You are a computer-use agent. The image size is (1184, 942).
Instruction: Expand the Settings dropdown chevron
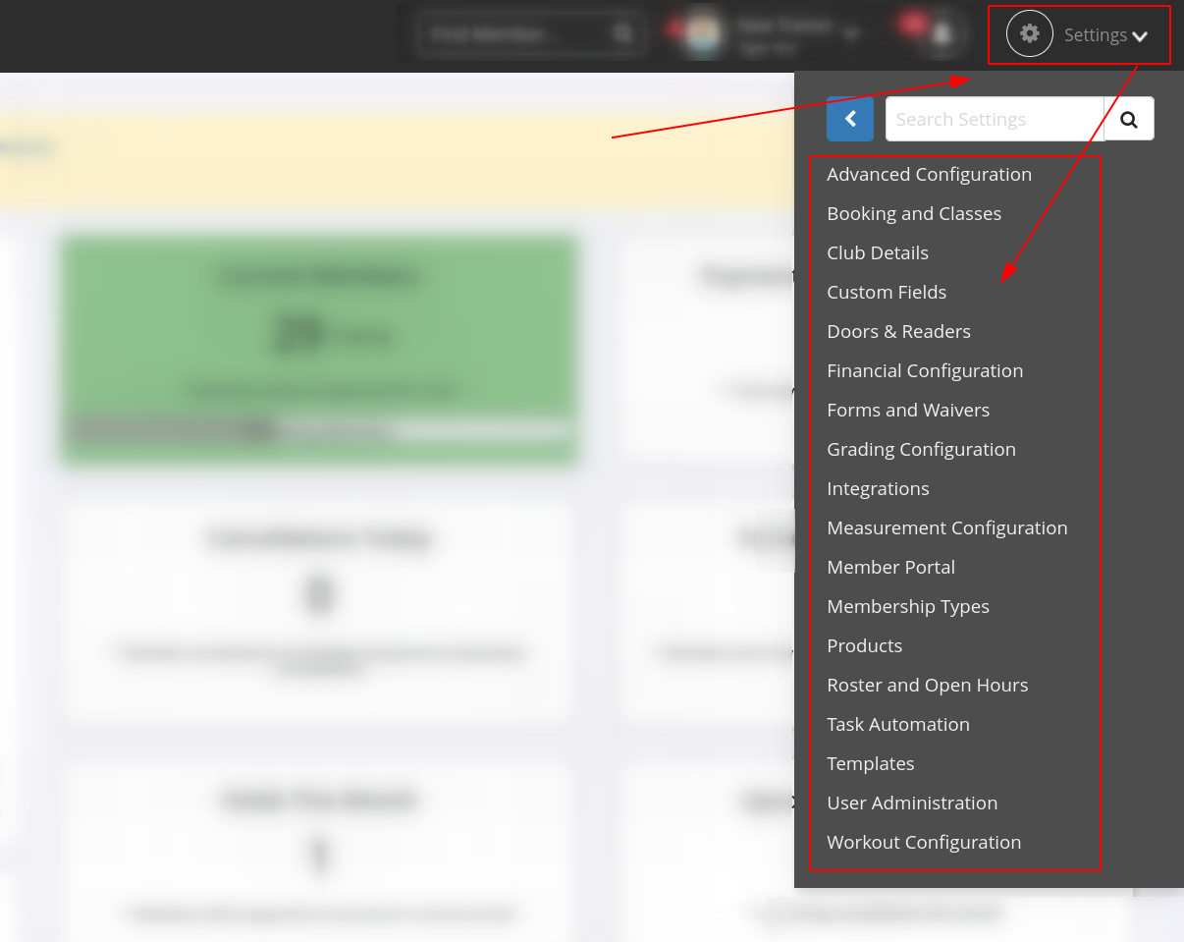[x=1140, y=36]
